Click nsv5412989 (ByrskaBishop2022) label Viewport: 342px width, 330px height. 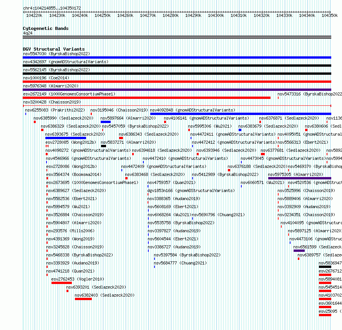click(x=225, y=174)
